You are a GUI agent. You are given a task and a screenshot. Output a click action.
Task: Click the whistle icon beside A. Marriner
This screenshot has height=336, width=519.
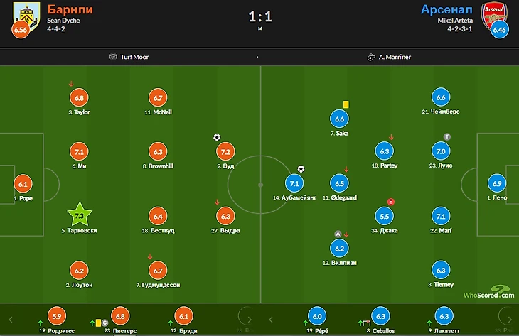(x=370, y=57)
